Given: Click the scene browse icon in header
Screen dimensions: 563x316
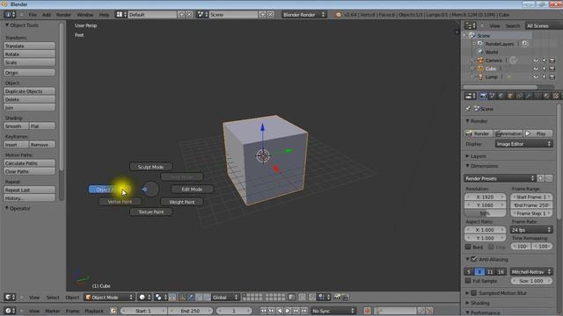Looking at the screenshot, I should (202, 14).
